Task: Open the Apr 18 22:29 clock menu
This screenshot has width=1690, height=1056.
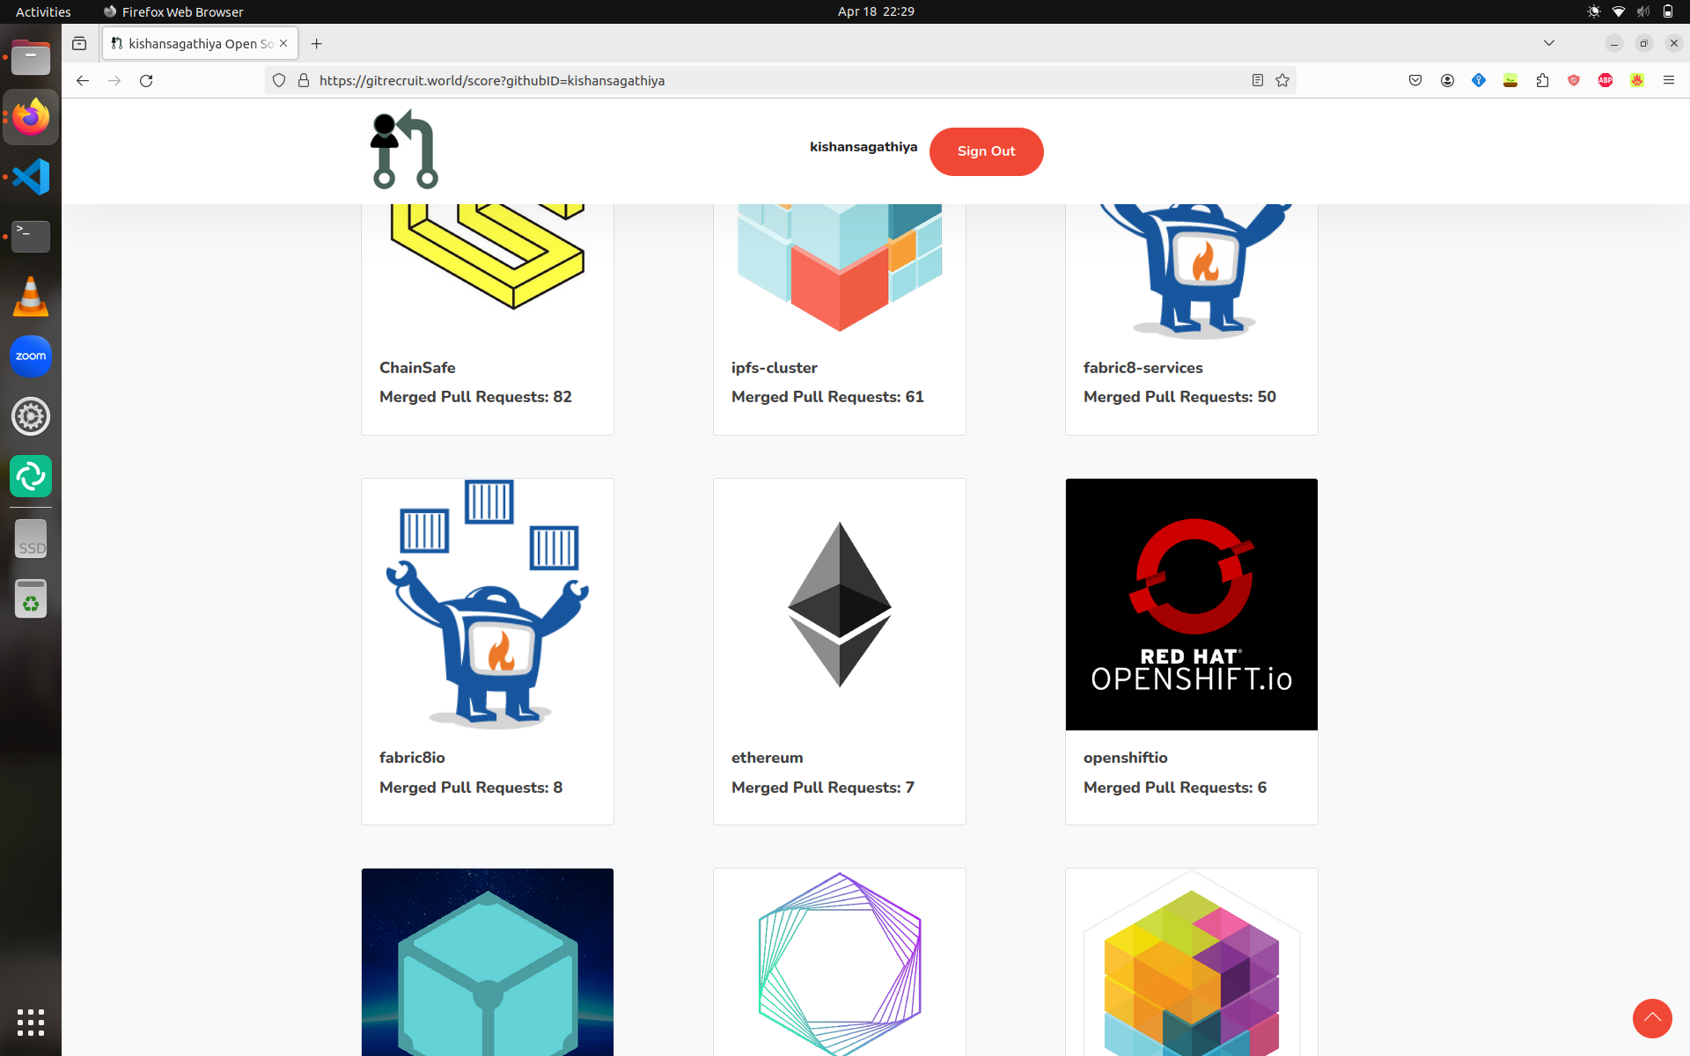Action: tap(876, 11)
